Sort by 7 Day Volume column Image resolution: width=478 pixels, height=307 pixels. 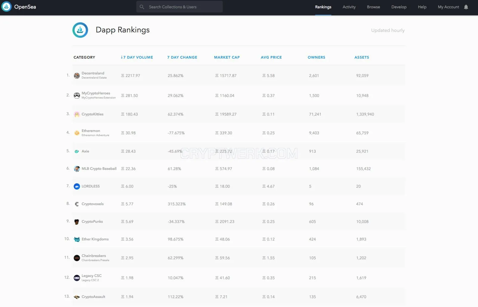click(137, 57)
